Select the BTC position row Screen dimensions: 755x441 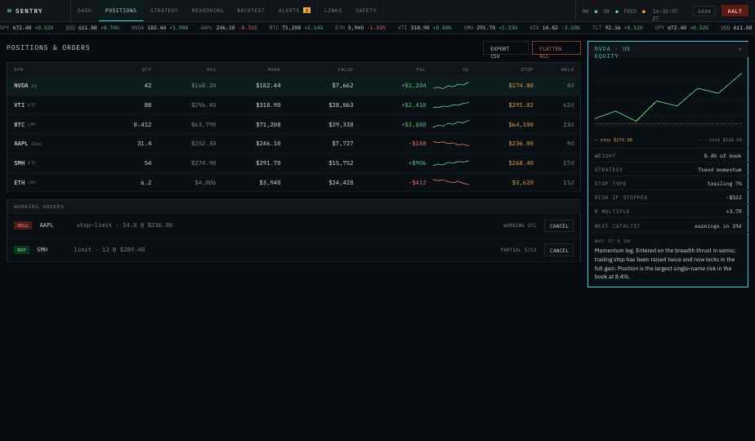pyautogui.click(x=293, y=124)
